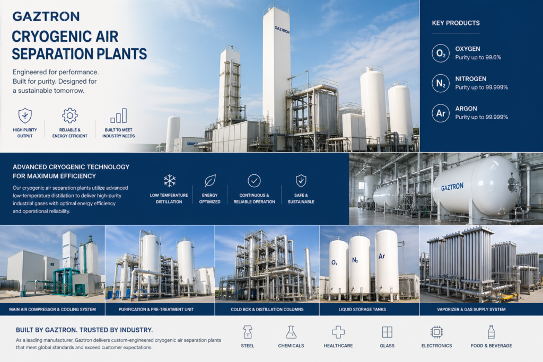Click the Chemicals flask icon
The image size is (543, 362).
291,332
